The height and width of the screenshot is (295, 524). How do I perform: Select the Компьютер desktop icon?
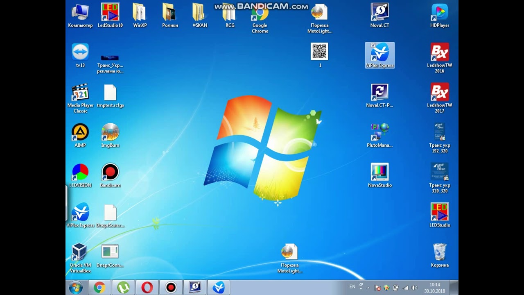pyautogui.click(x=80, y=16)
